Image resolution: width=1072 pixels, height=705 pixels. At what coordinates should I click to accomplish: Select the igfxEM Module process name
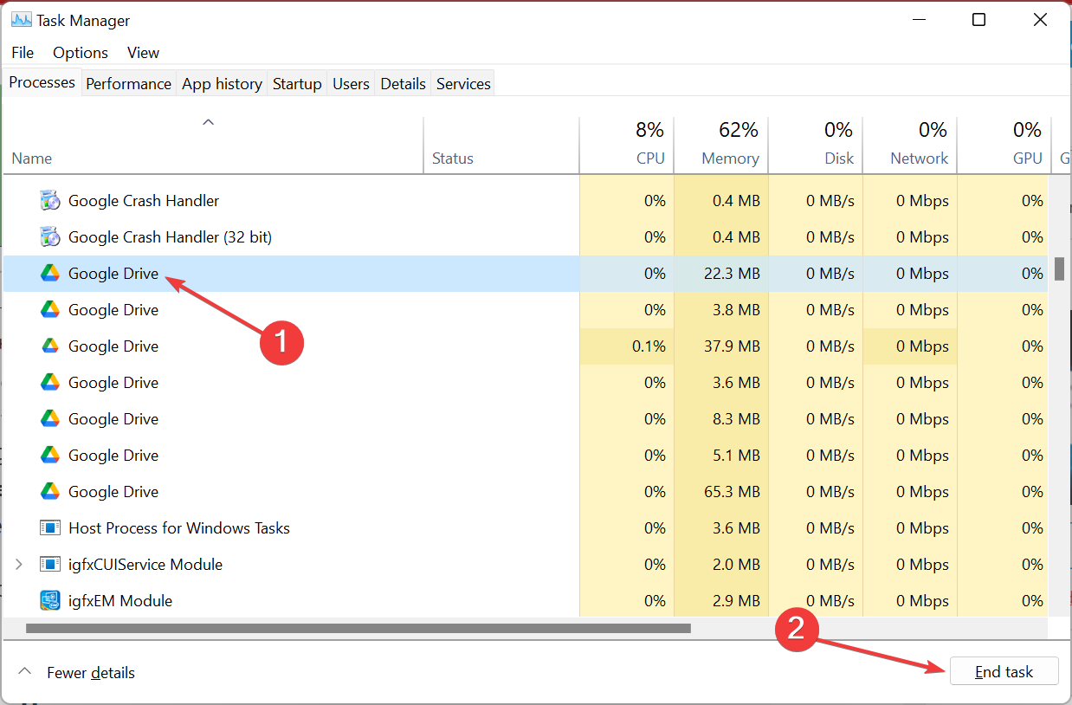[120, 601]
